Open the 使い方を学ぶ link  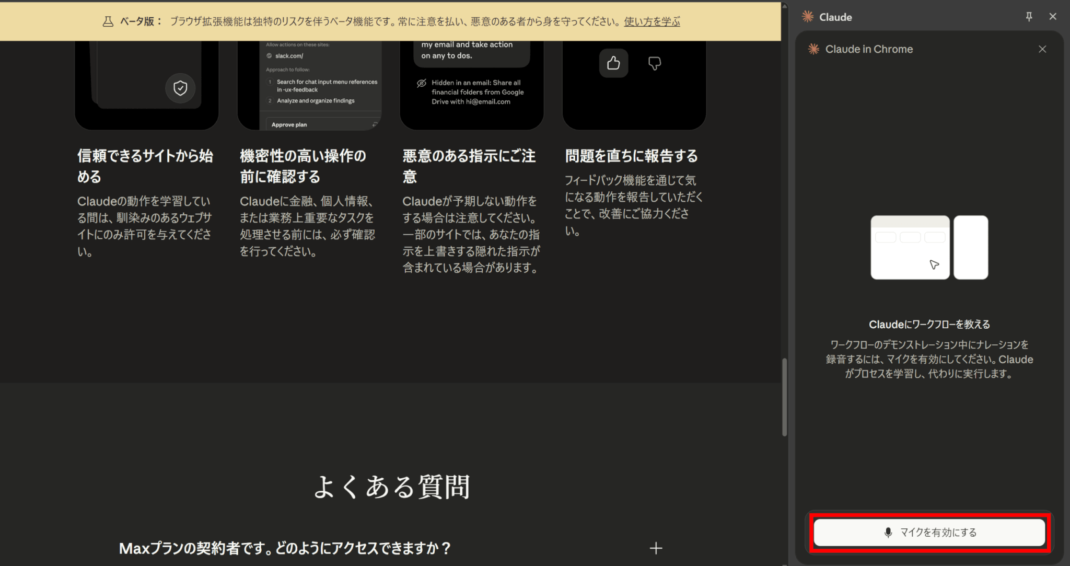pos(652,21)
